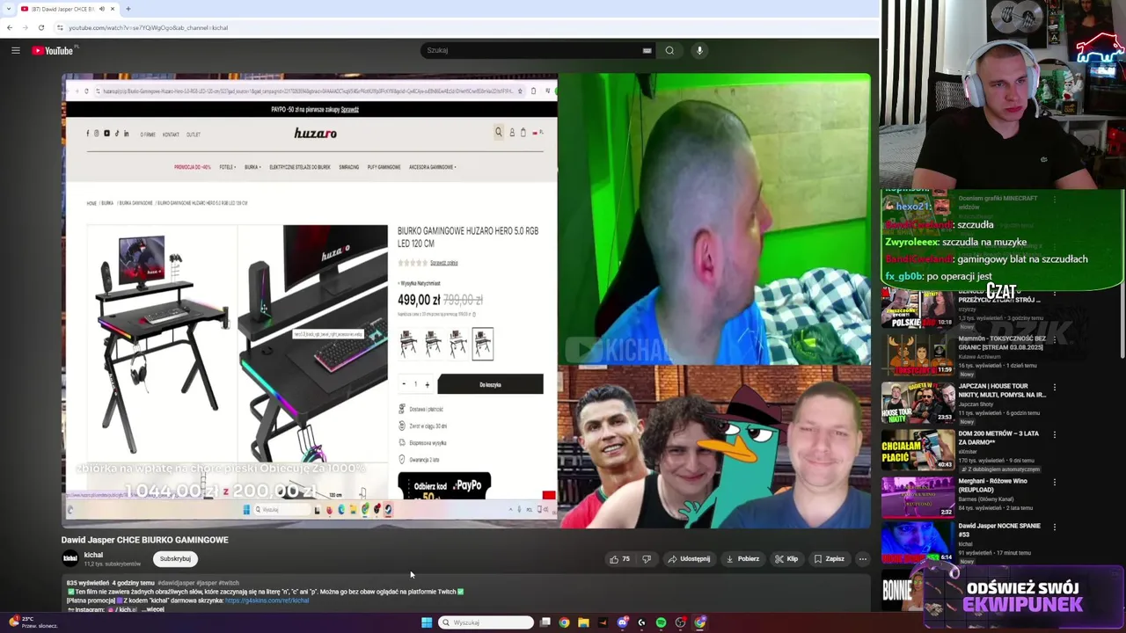Click Klip button

786,559
